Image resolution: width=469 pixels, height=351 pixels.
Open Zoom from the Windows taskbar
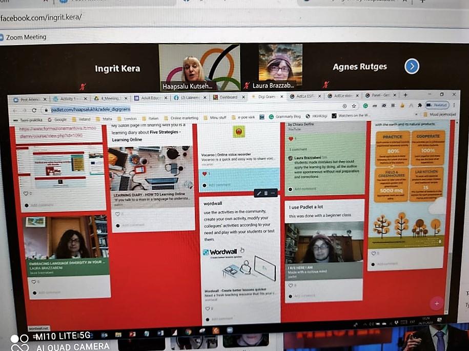tap(230, 330)
